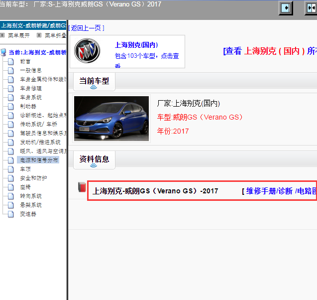
Task: Click the 菜单展开 expand icon
Action: pyautogui.click(x=2, y=35)
